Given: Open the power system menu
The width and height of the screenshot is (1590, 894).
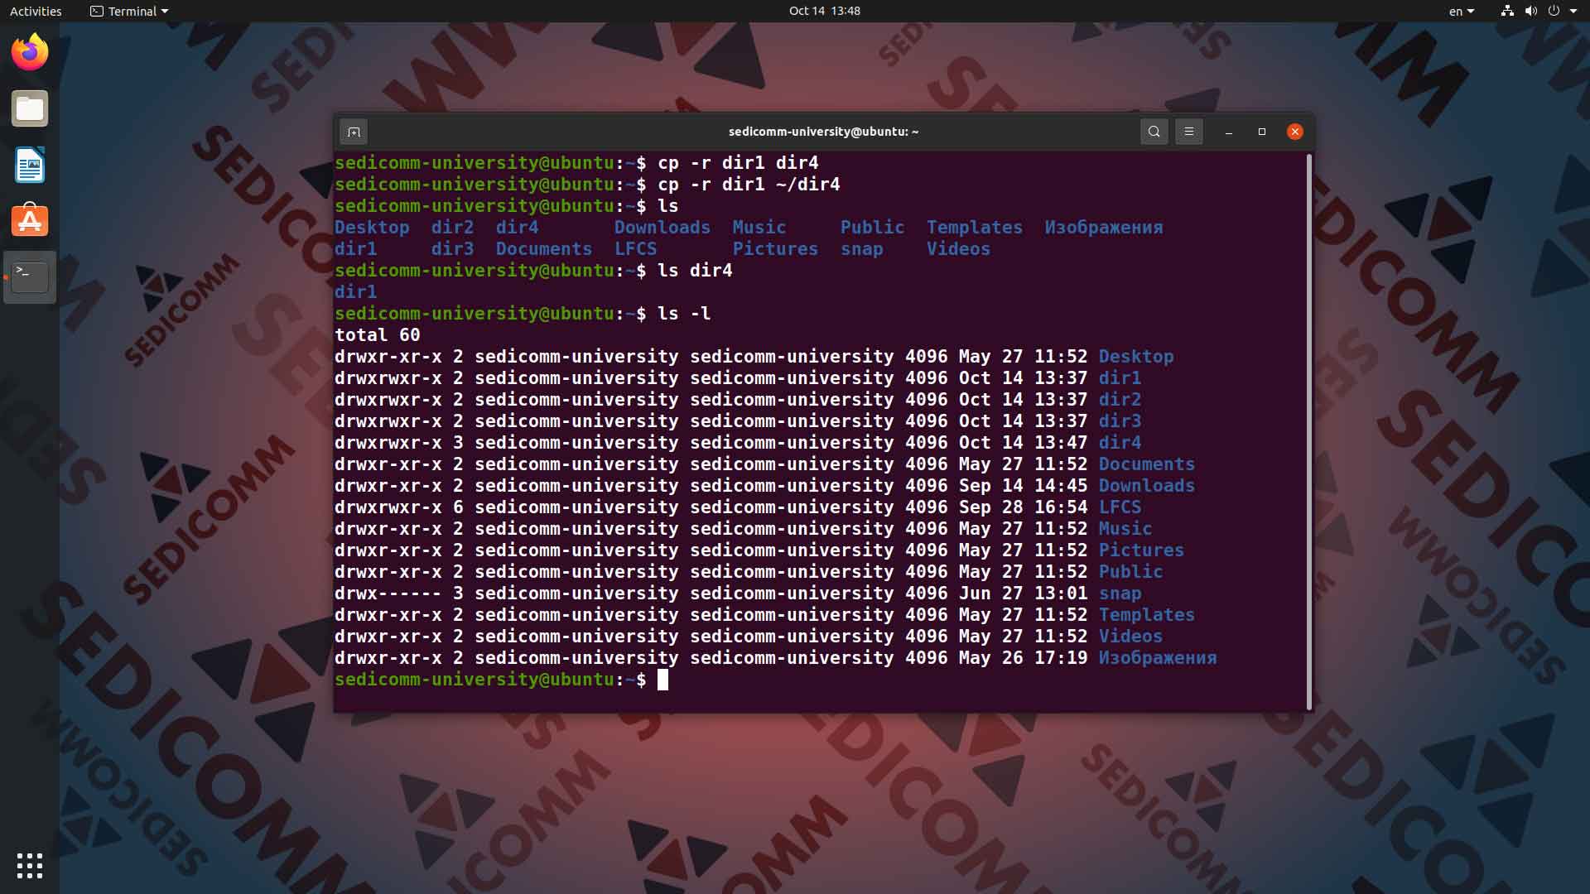Looking at the screenshot, I should pos(1554,11).
